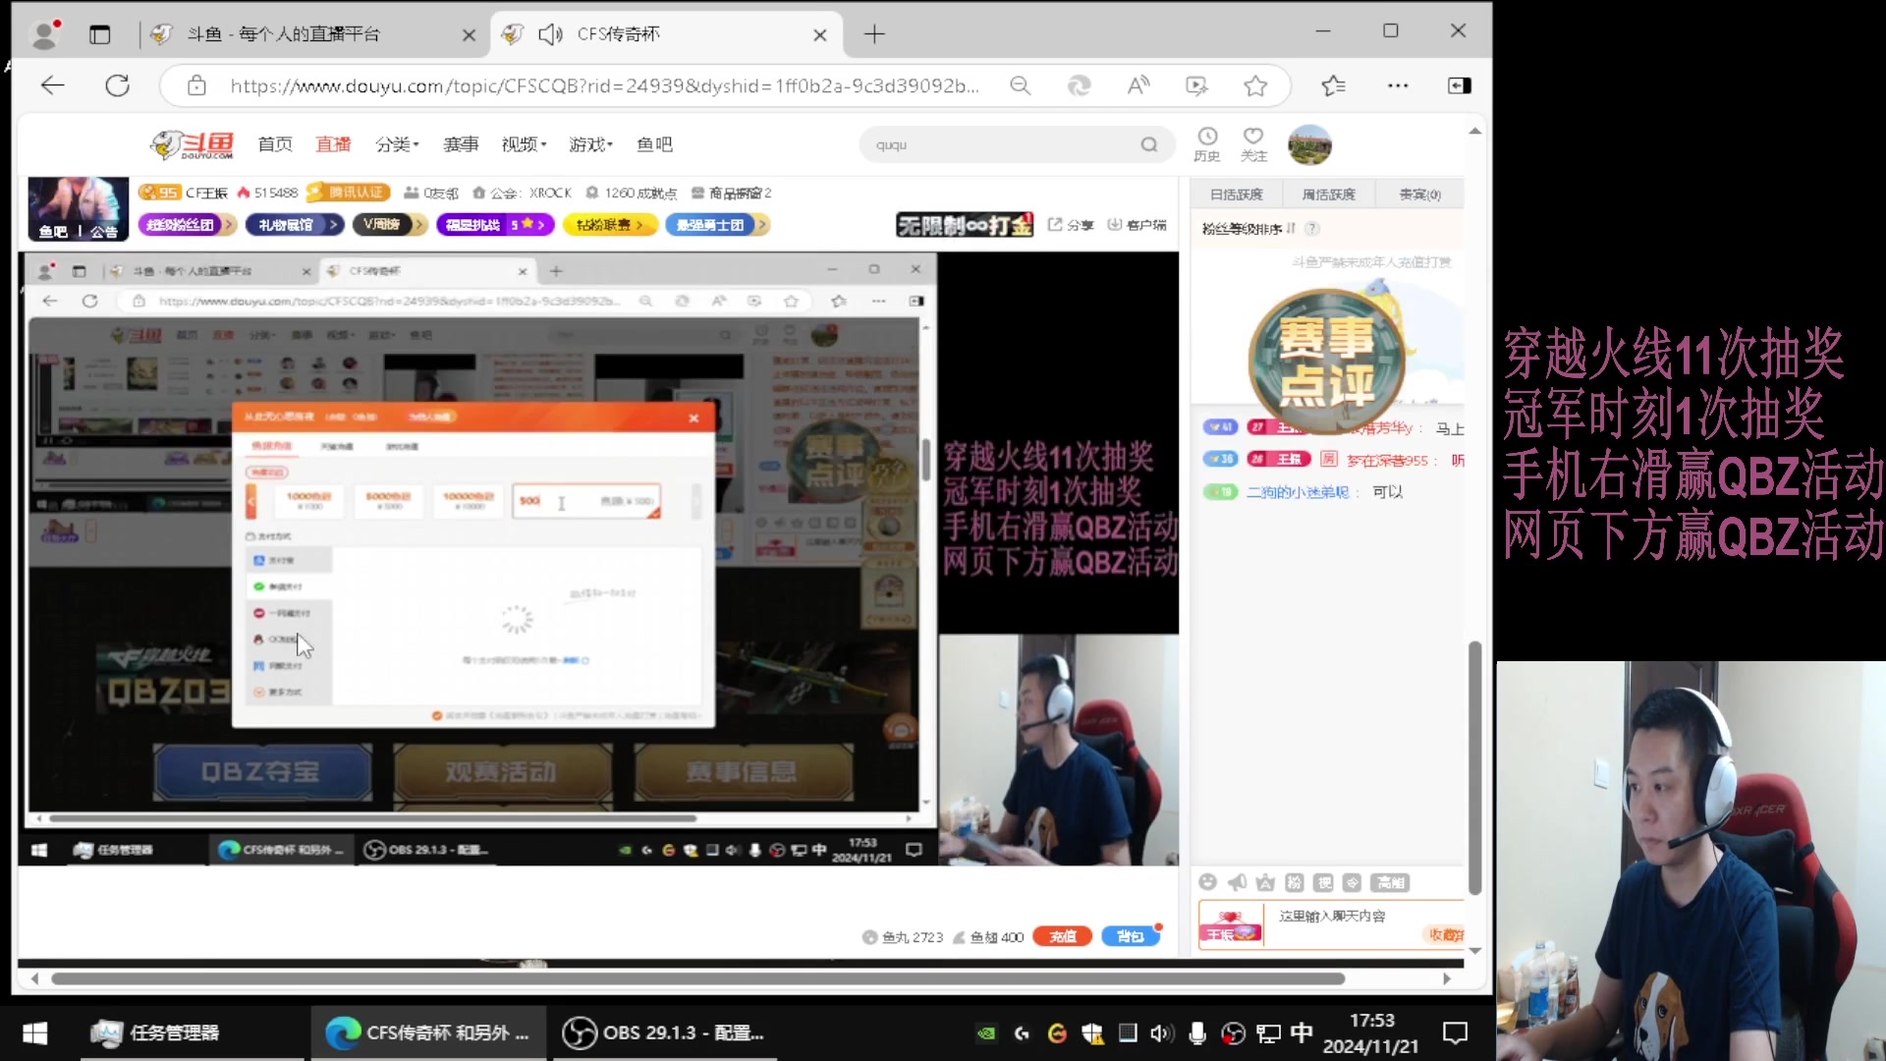Add the page to favorites with the star icon
The width and height of the screenshot is (1886, 1061).
[x=1255, y=85]
